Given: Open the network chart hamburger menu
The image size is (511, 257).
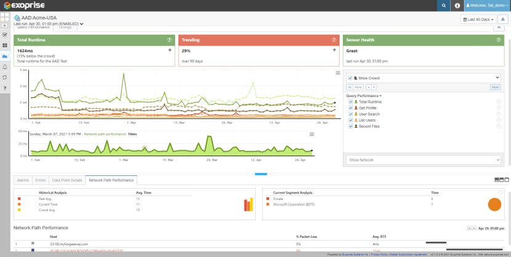Looking at the screenshot, I should point(312,134).
